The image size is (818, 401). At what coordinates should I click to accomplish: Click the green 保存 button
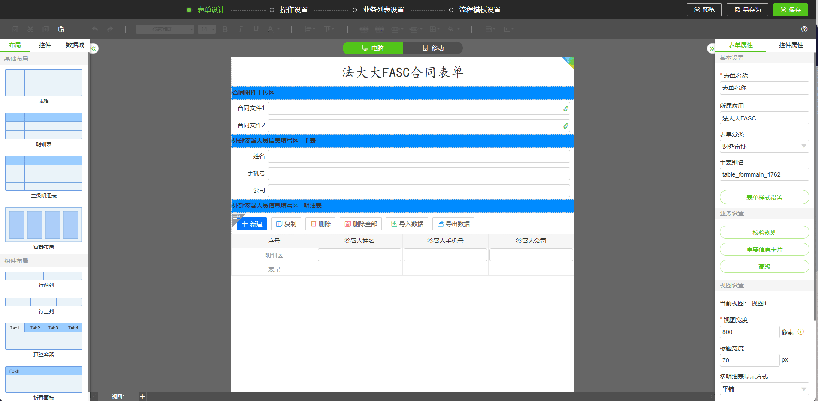(791, 10)
